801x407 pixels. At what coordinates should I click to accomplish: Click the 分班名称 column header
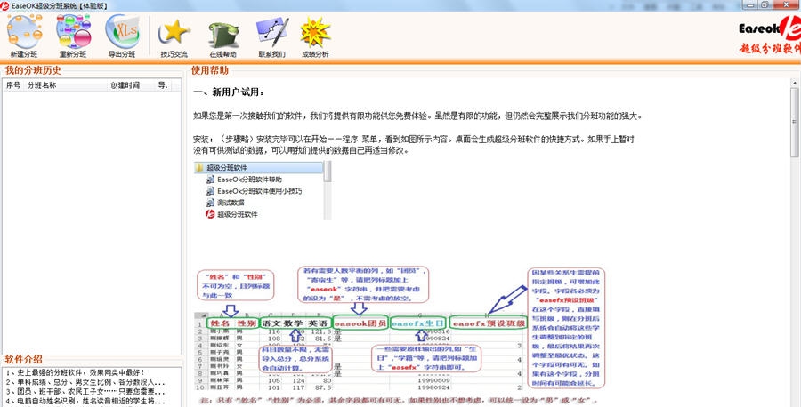[x=67, y=85]
